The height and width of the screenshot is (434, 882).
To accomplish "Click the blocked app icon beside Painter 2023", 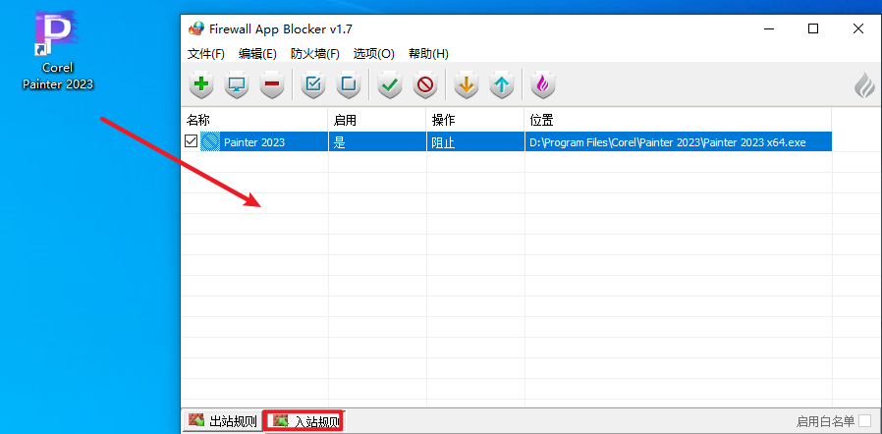I will [x=210, y=142].
